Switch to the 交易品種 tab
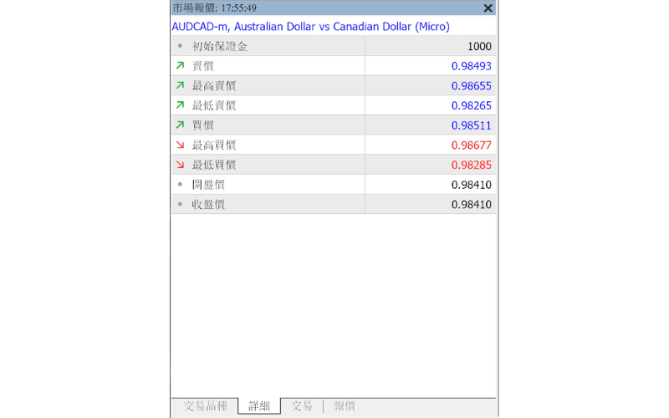 pyautogui.click(x=205, y=405)
